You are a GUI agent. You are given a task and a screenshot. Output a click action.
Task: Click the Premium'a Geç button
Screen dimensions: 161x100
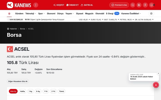(119, 5)
